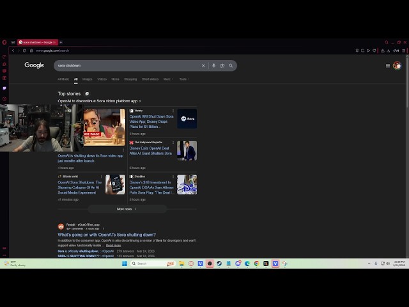Image resolution: width=409 pixels, height=307 pixels.
Task: Click the Google search input field
Action: pos(128,65)
